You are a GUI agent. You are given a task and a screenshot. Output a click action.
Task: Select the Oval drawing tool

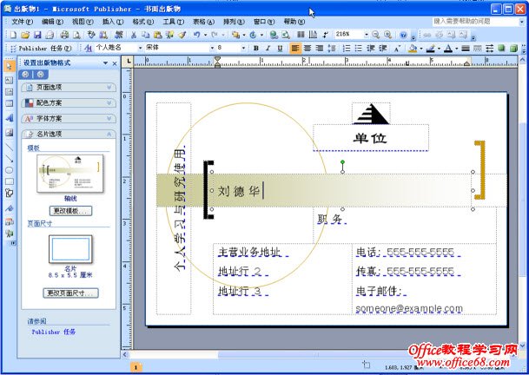9,170
